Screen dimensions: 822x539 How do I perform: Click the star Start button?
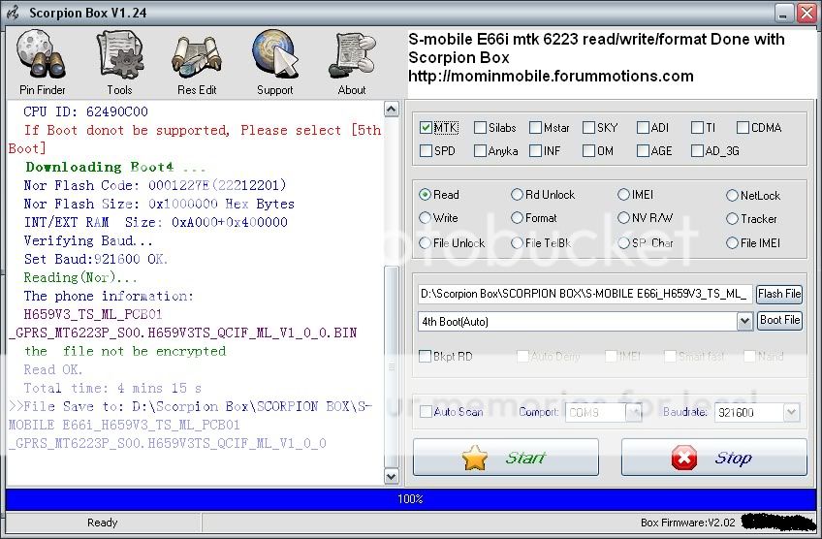[x=505, y=458]
